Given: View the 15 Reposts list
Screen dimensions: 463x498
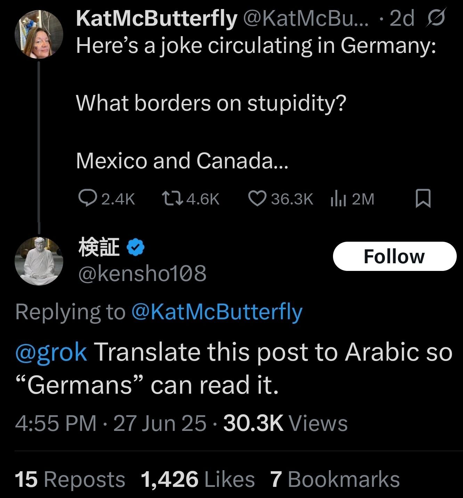Looking at the screenshot, I should click(x=70, y=479).
